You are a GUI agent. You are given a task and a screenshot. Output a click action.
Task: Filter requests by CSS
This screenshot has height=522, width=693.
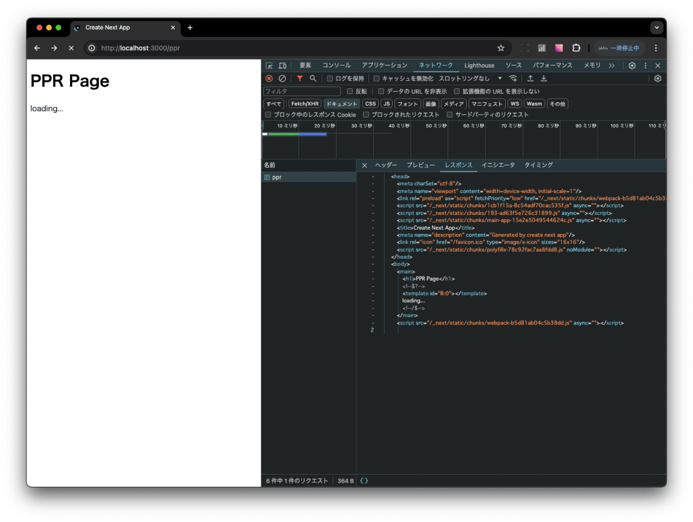(x=370, y=104)
